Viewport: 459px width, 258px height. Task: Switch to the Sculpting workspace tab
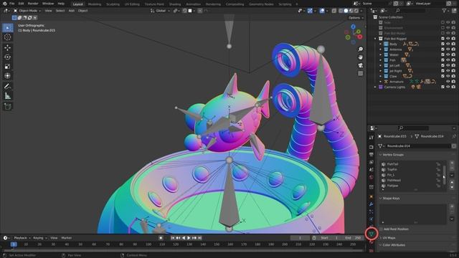(113, 4)
